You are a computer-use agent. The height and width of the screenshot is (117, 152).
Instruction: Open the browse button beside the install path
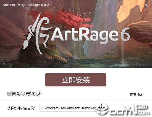tap(139, 108)
